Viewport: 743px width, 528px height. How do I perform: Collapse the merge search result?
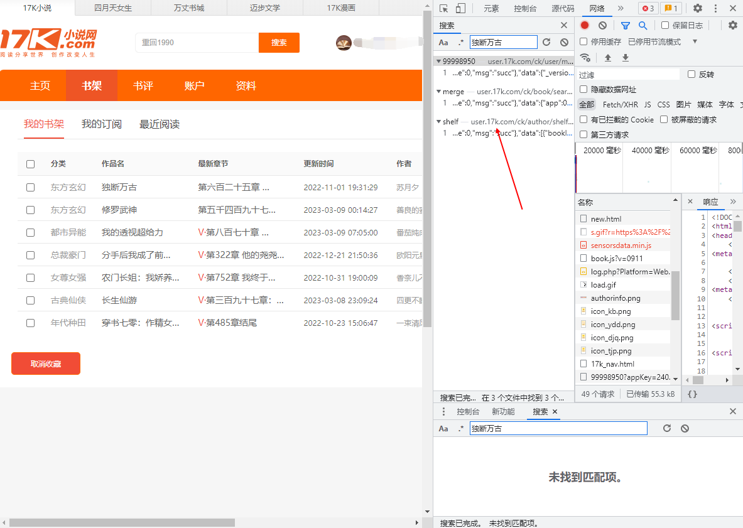pos(439,92)
